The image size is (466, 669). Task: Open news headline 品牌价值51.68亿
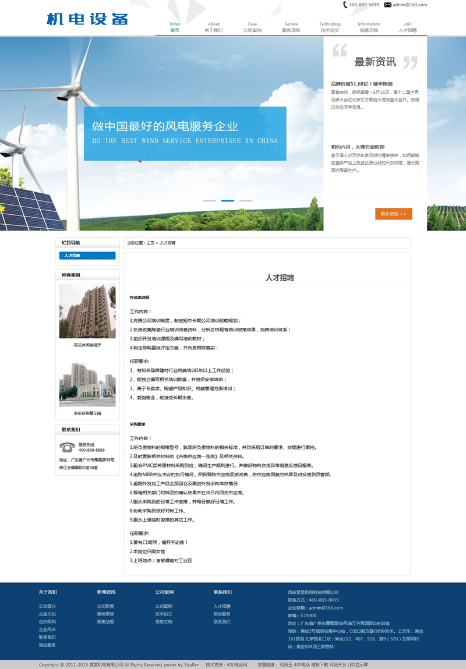(362, 84)
